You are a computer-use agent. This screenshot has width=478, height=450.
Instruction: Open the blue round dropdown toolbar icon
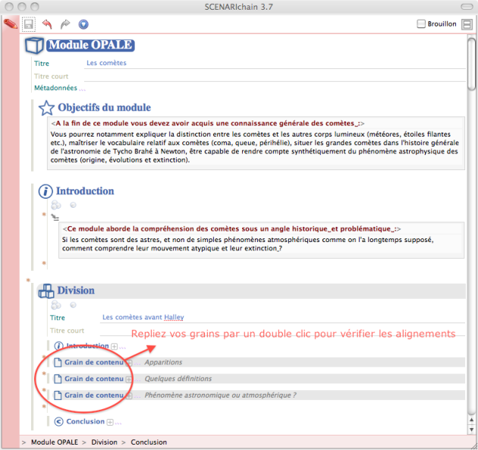tap(83, 24)
